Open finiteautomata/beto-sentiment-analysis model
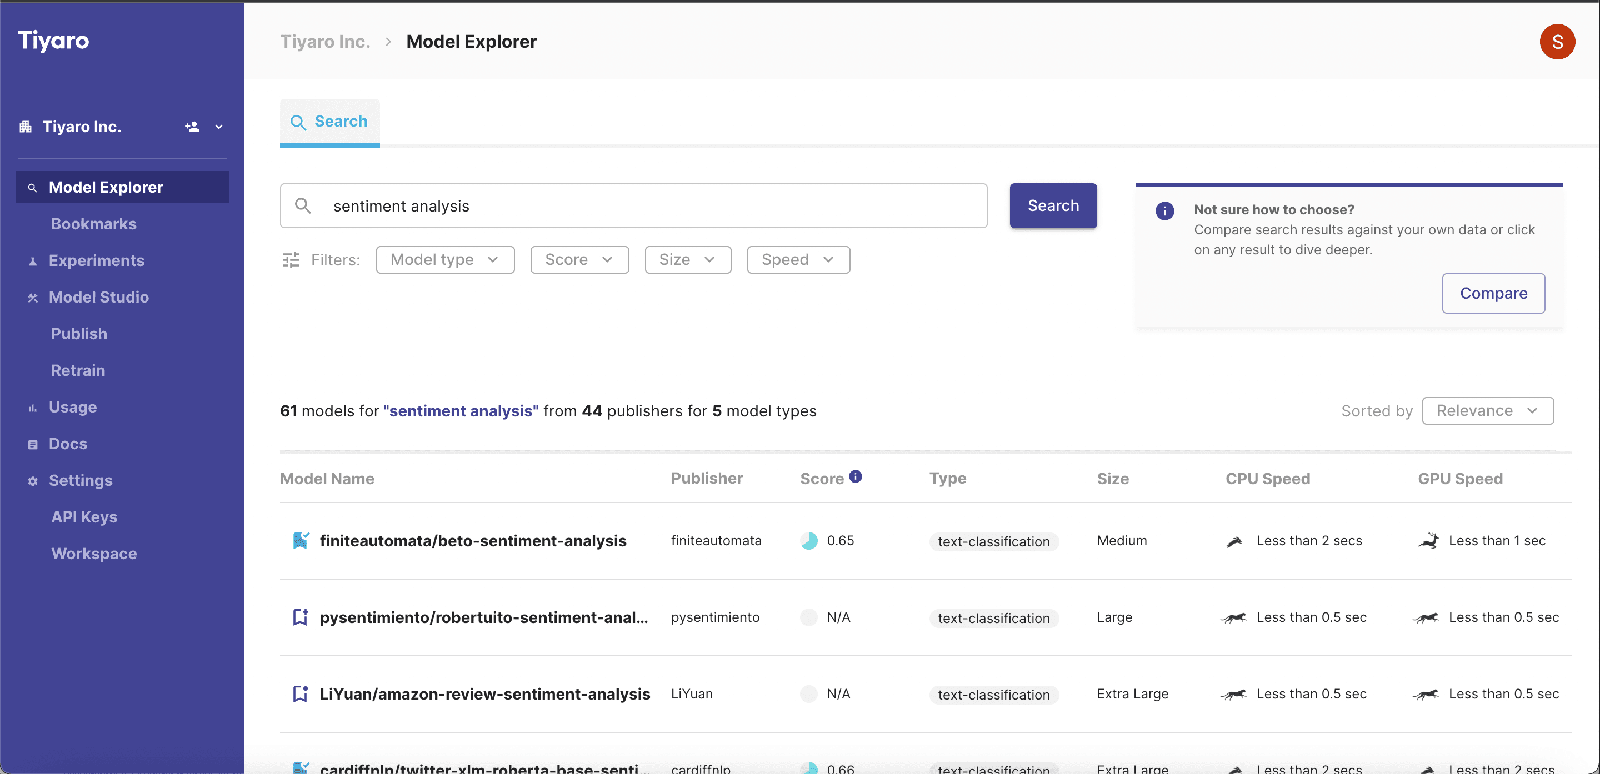 click(473, 541)
